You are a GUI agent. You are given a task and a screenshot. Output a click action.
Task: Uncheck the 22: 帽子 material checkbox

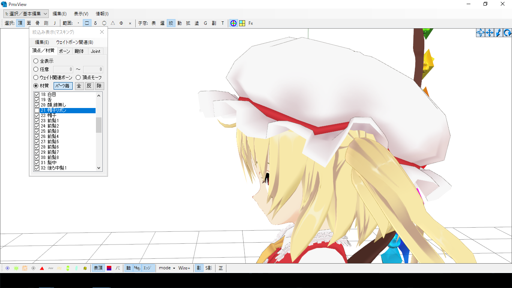37,116
